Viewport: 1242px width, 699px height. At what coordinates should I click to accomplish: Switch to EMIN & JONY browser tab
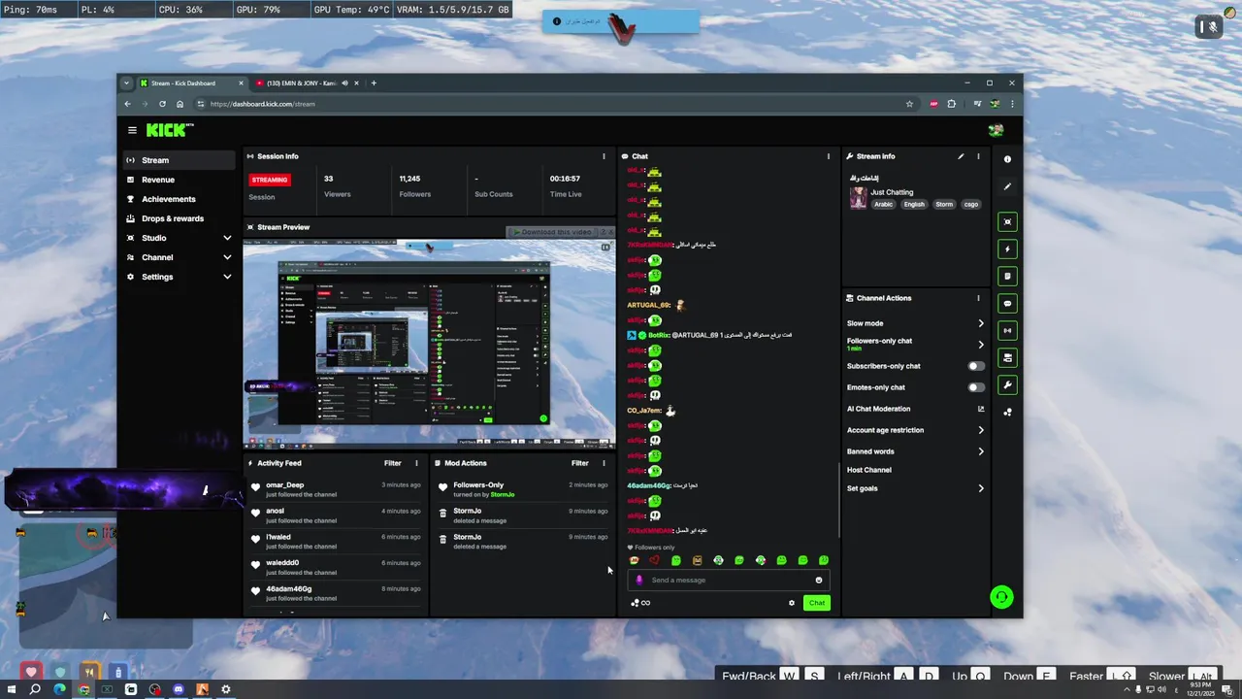point(301,83)
